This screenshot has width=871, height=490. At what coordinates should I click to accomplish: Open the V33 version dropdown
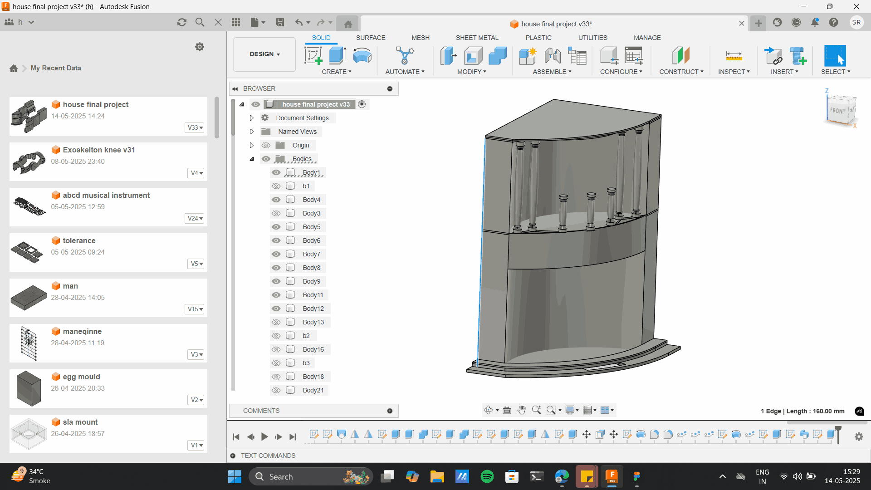click(195, 127)
